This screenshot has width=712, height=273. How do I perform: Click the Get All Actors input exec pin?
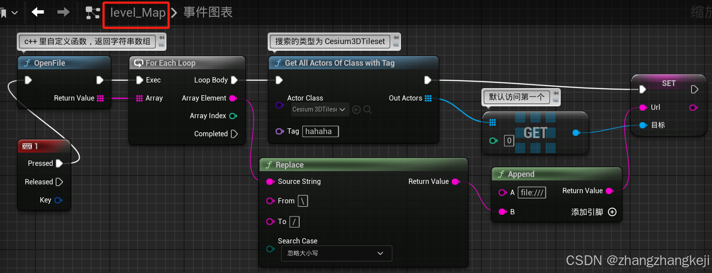(279, 80)
